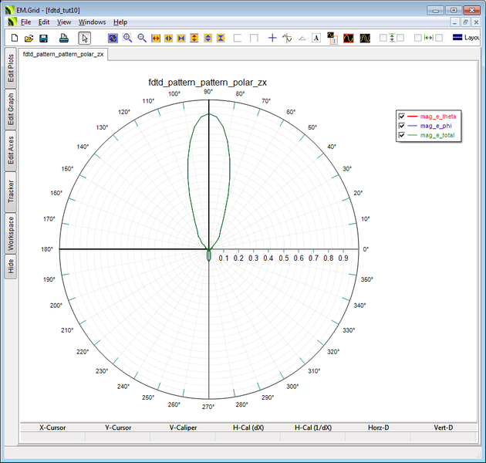Select the blue crosshair cursor tool

coord(272,38)
